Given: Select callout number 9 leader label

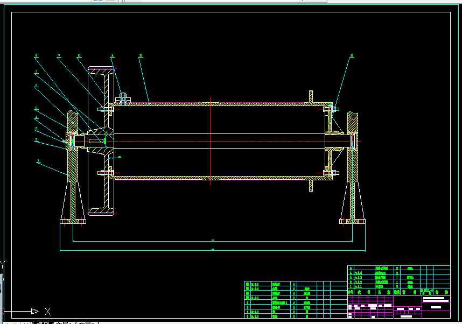Looking at the screenshot, I should pos(59,55).
